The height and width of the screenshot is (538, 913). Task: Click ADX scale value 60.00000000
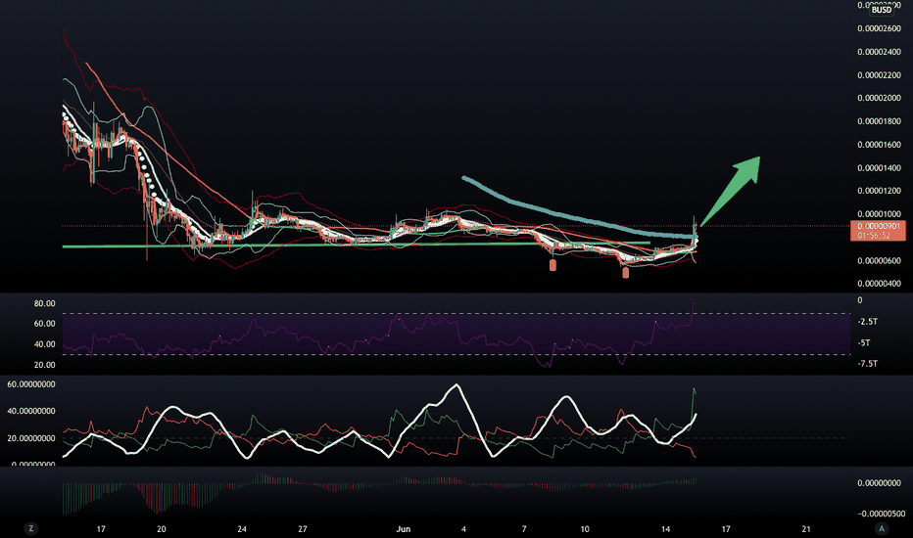[31, 384]
